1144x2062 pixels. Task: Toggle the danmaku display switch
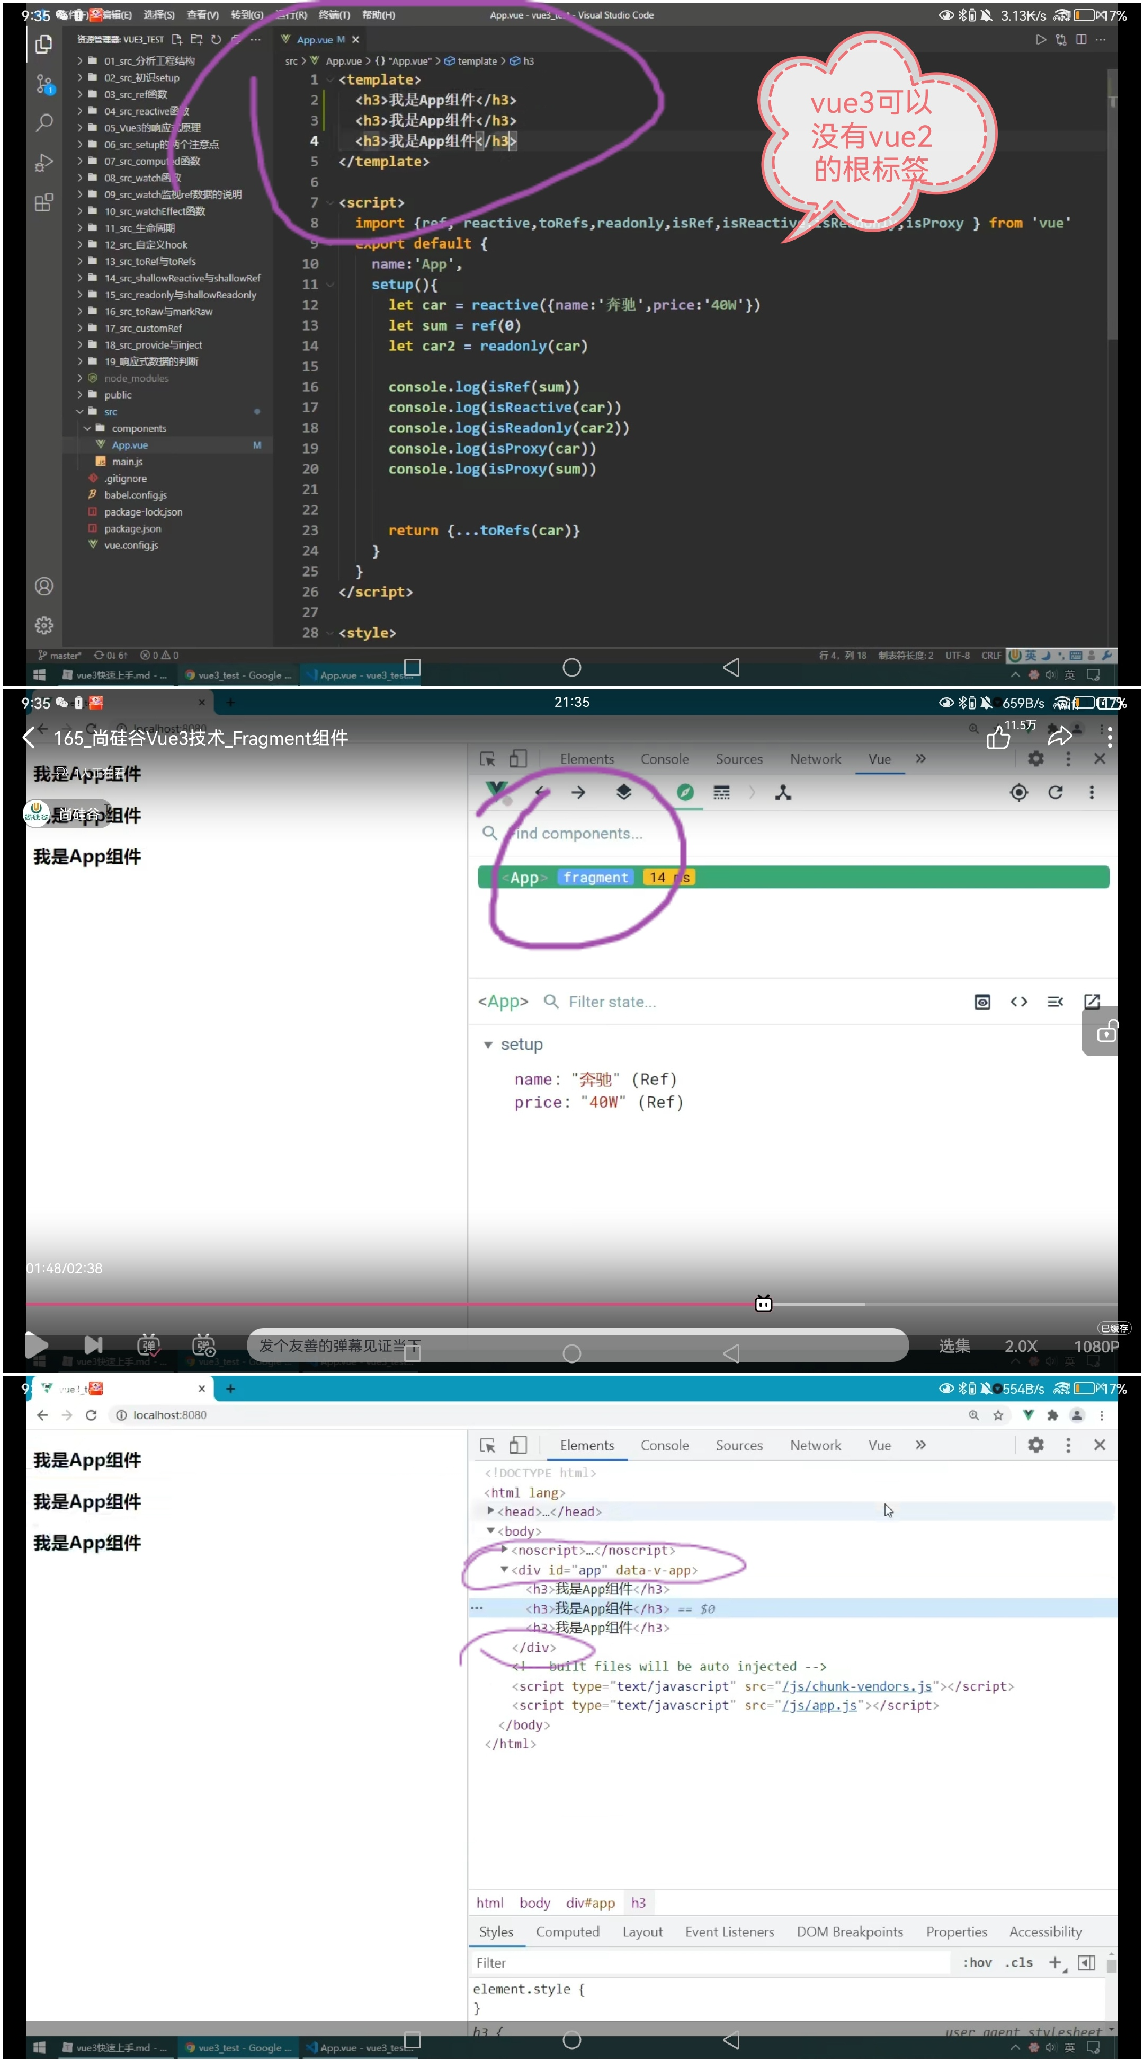149,1346
